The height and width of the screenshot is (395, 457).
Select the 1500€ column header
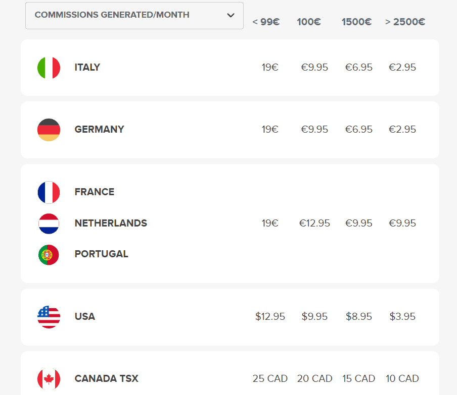click(x=356, y=22)
